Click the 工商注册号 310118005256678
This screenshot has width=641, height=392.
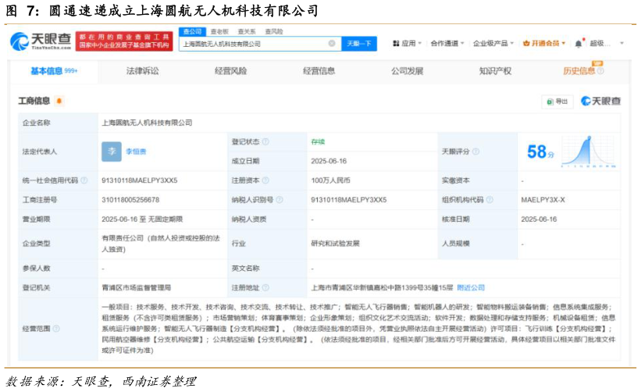[x=130, y=200]
